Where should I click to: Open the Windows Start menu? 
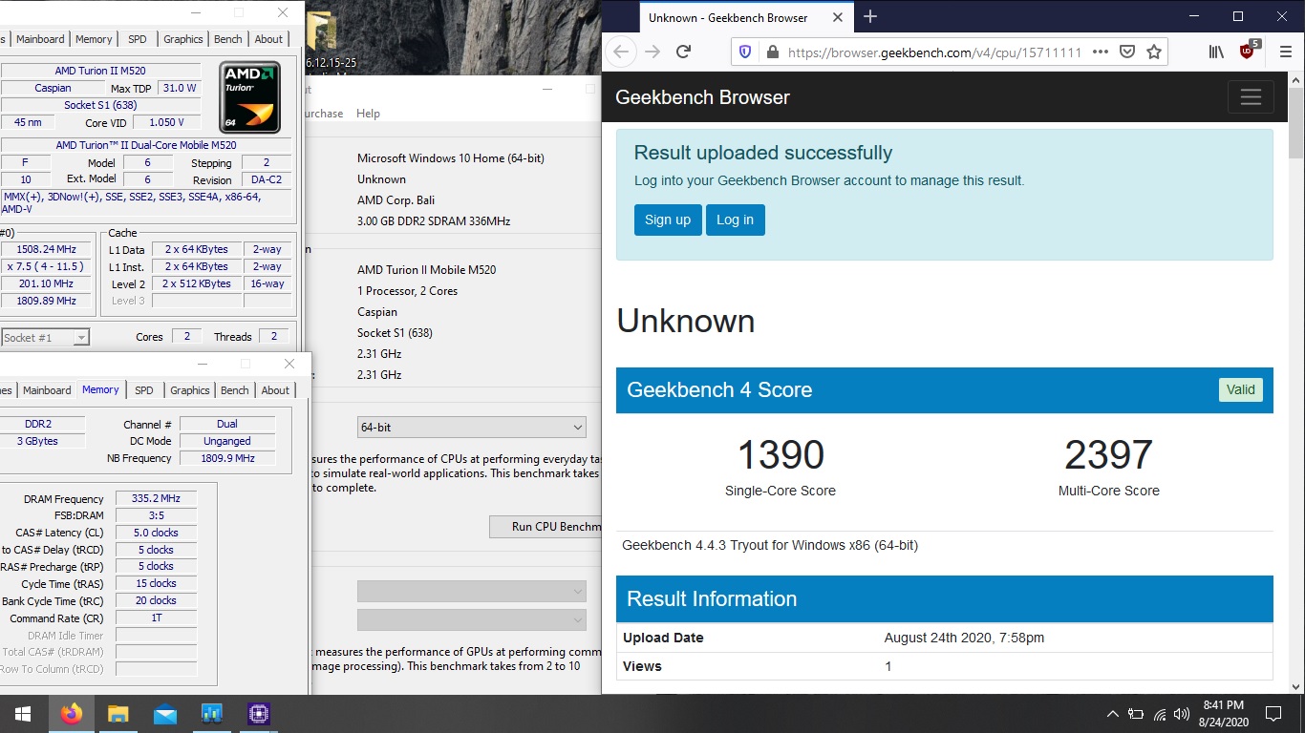(x=23, y=714)
